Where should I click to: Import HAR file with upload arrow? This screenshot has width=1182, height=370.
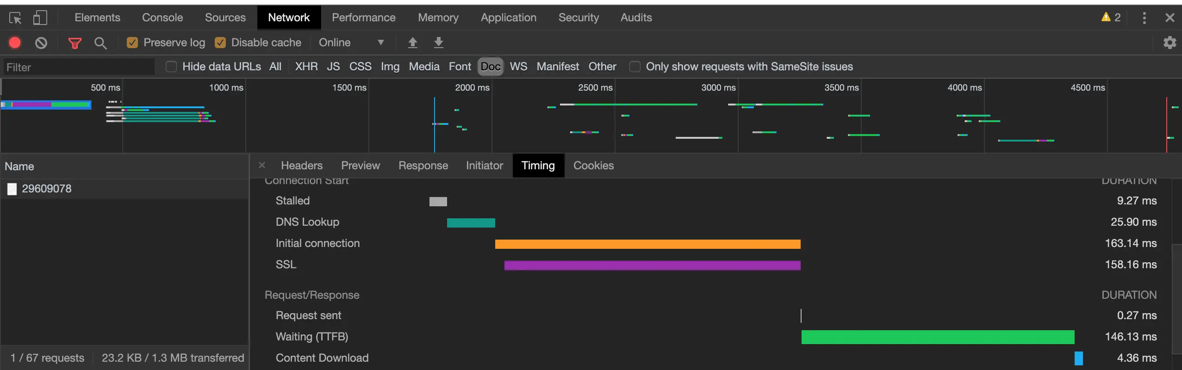click(412, 43)
